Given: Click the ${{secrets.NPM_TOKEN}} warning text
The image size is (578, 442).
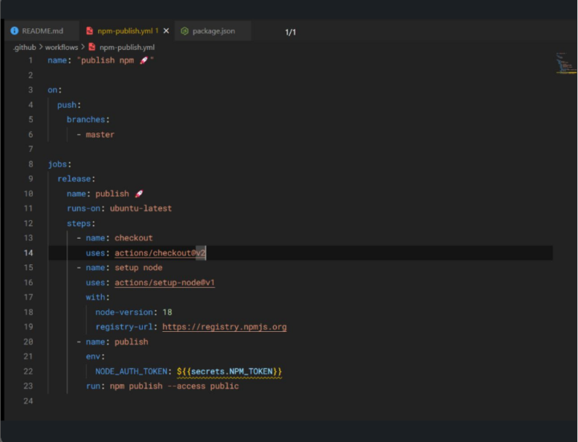Looking at the screenshot, I should (229, 371).
